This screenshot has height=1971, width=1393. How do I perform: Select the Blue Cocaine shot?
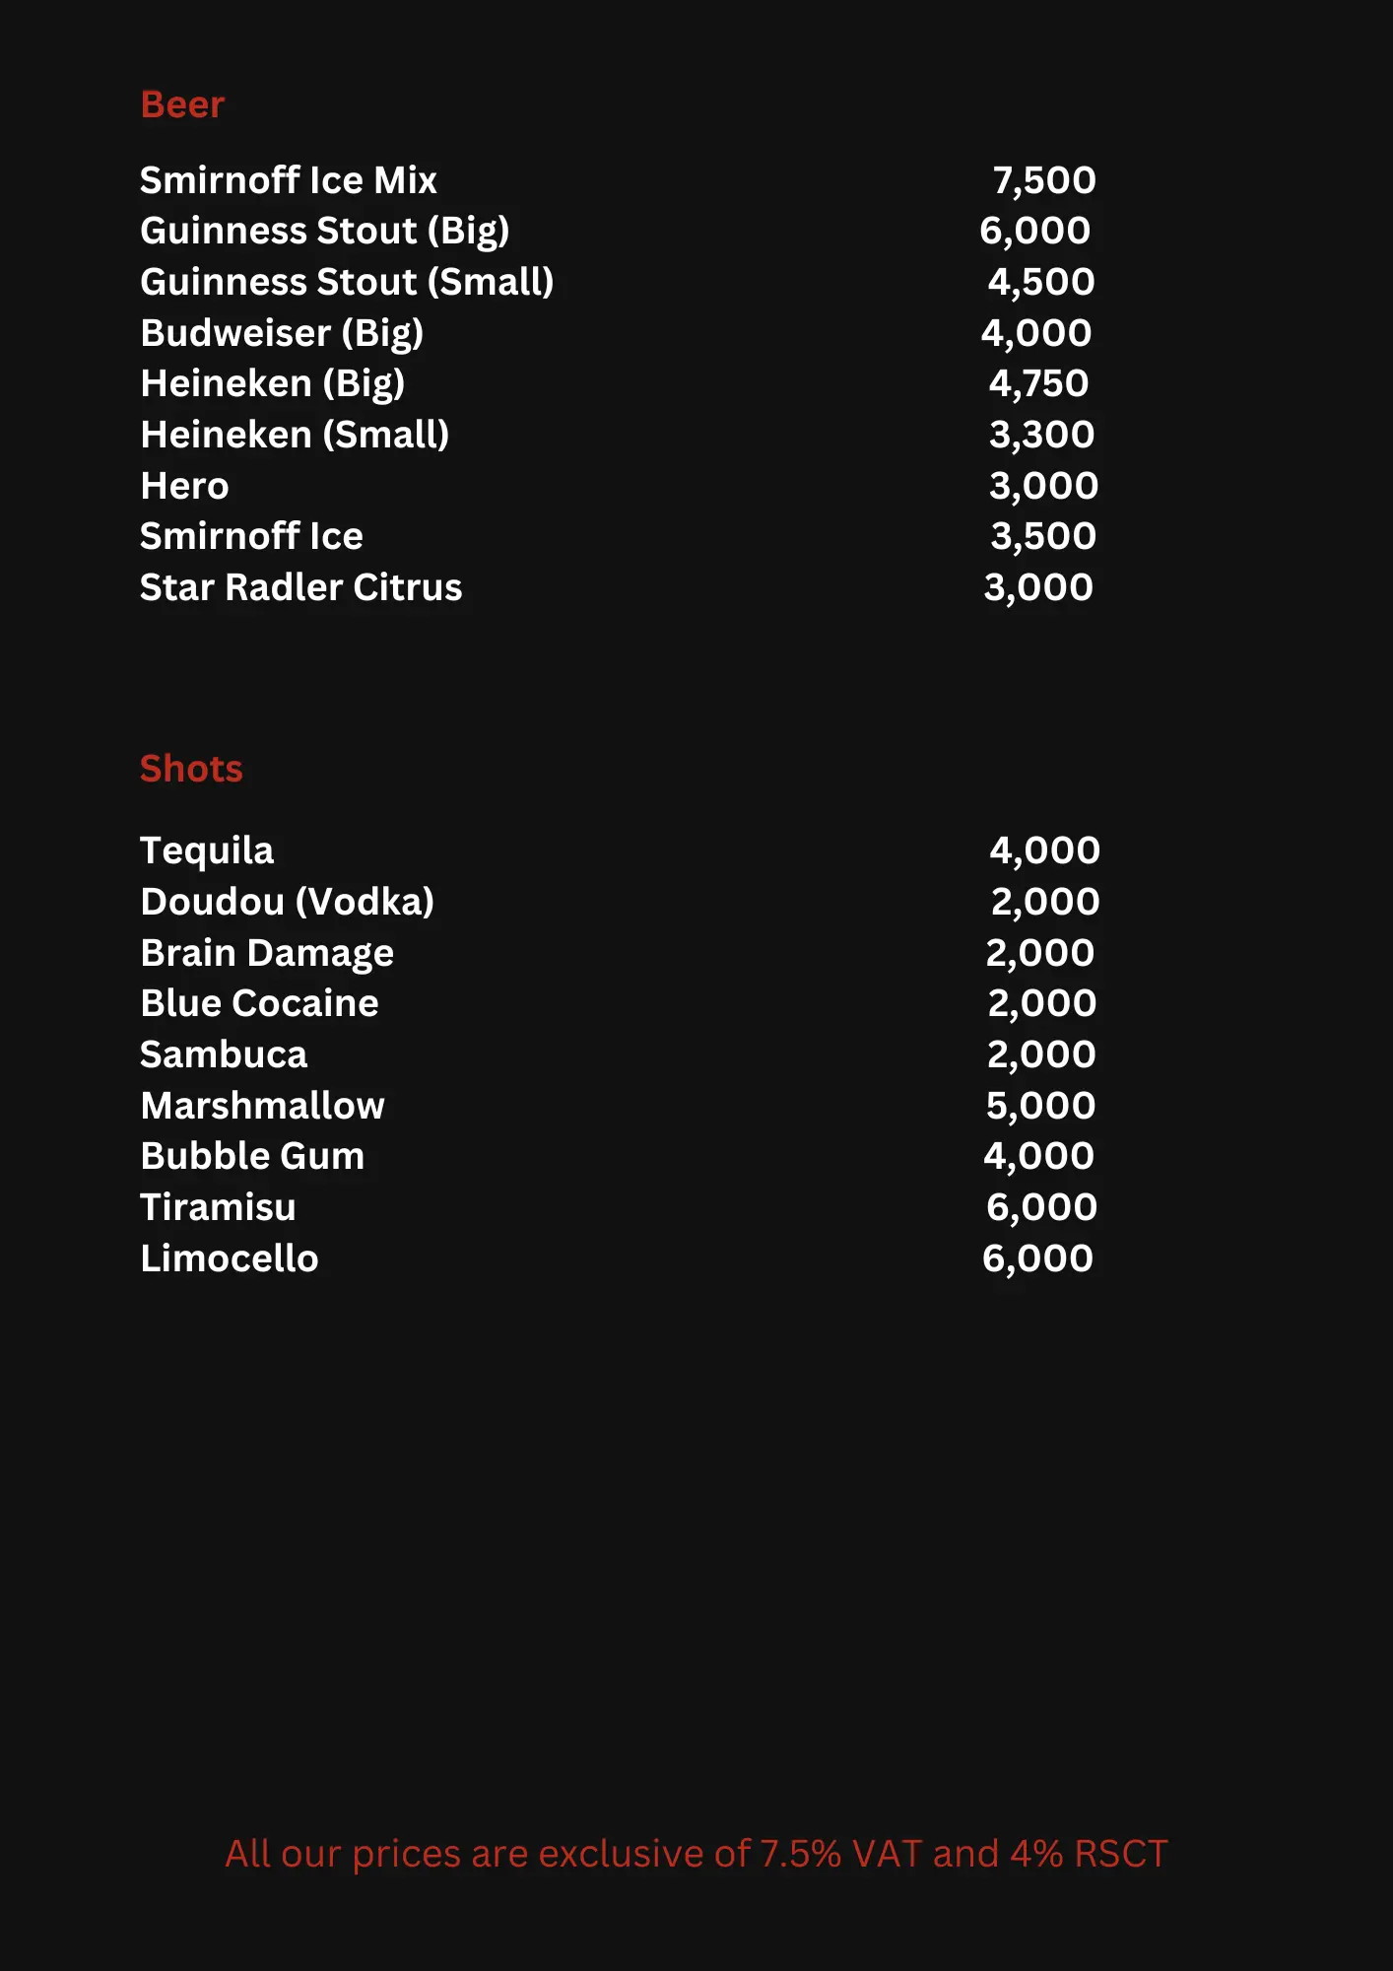(259, 1003)
